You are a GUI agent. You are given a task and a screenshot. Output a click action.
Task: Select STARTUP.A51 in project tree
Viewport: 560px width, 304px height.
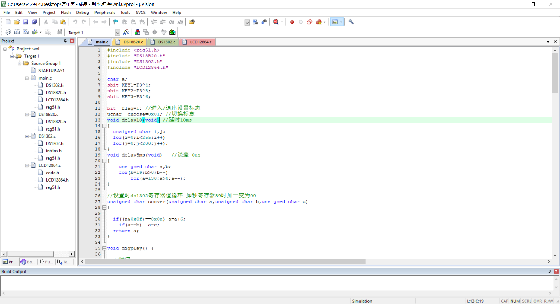tap(51, 71)
